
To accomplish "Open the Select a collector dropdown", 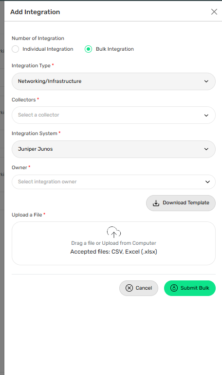I will [x=113, y=115].
